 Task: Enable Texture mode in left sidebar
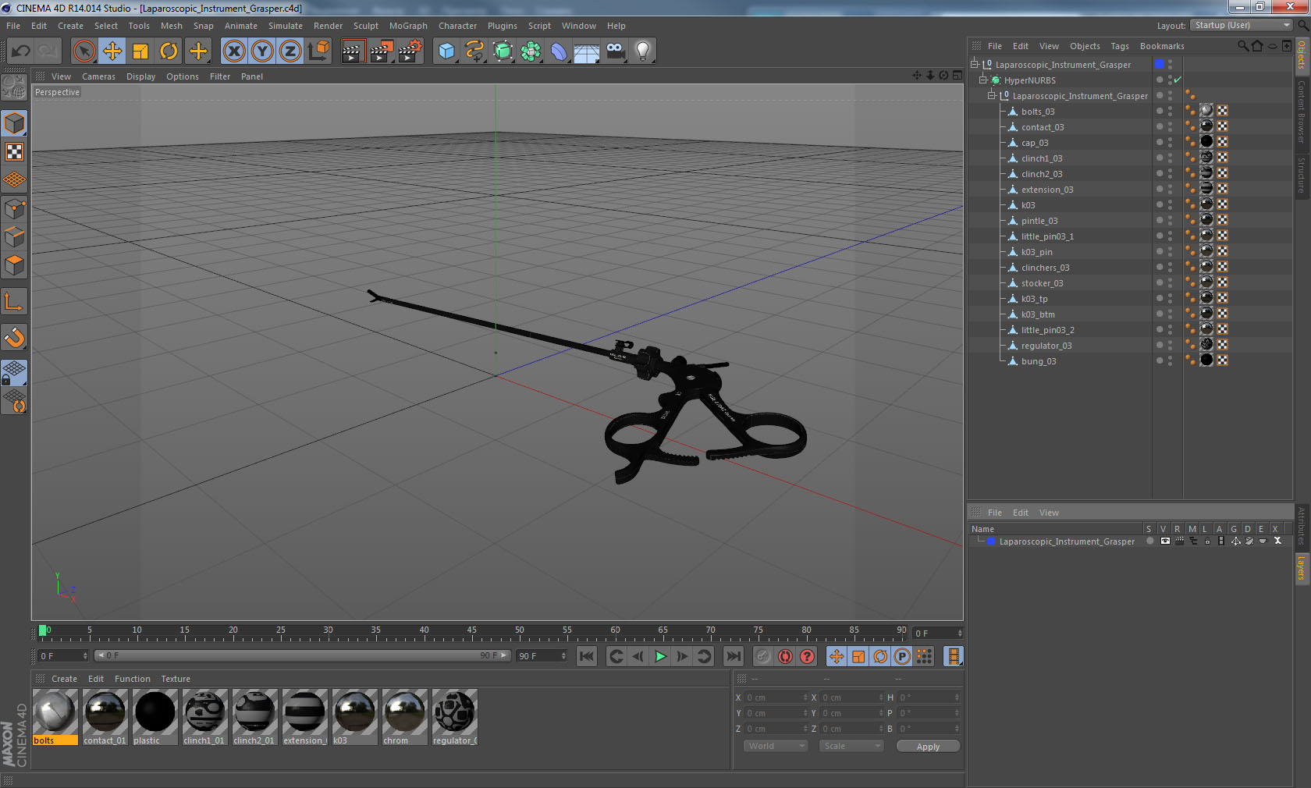15,152
